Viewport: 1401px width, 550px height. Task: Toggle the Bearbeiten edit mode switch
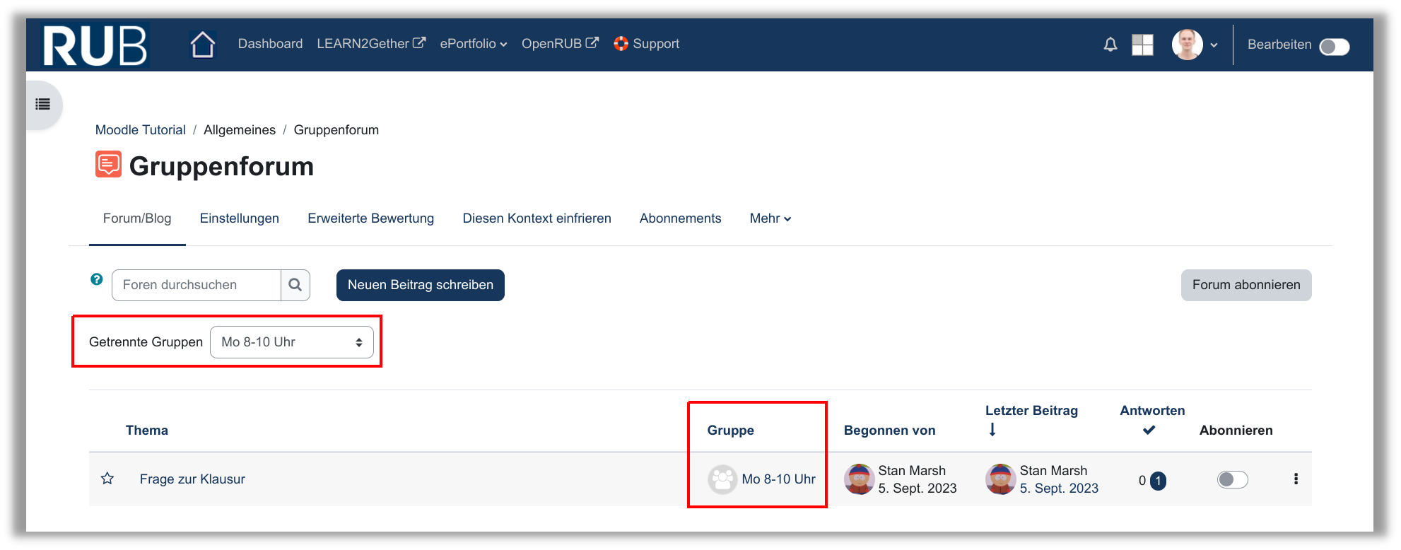click(x=1335, y=47)
